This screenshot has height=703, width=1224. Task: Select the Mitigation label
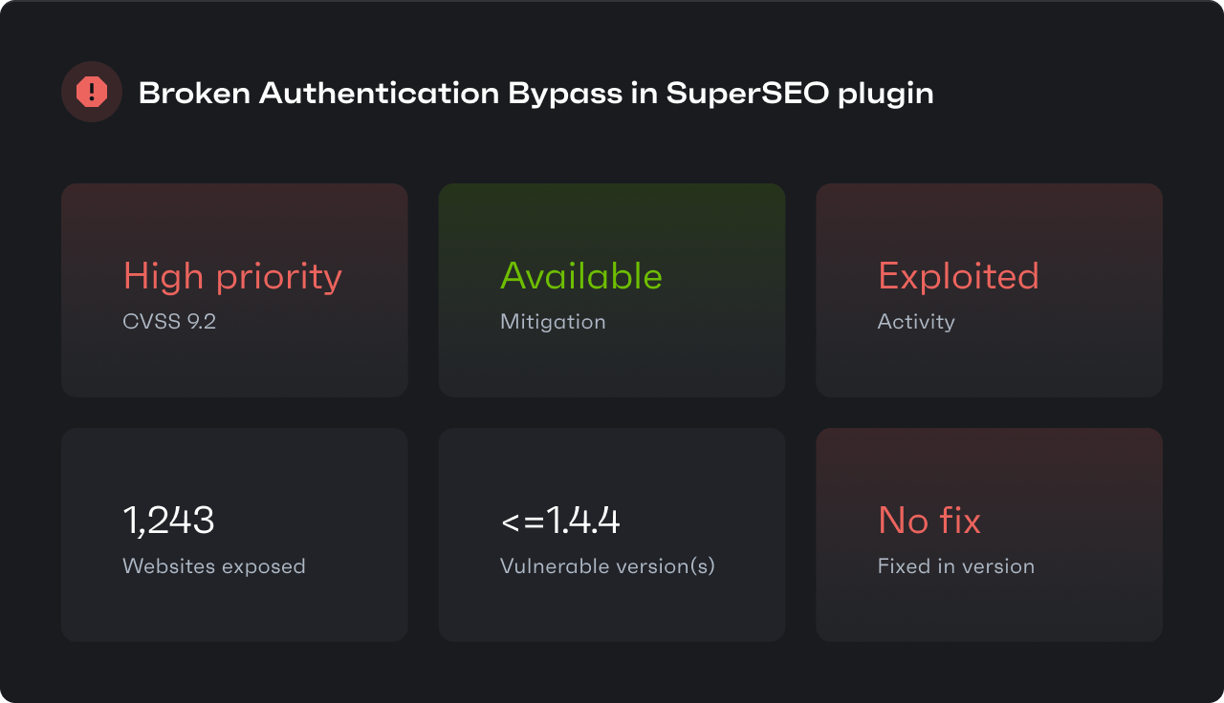[x=553, y=322]
